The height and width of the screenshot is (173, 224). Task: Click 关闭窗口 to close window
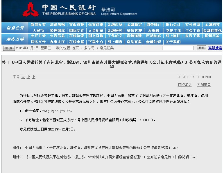click(x=204, y=85)
